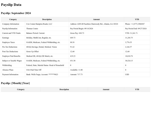Viewport: 151px width, 113px height.
Task: Click 'Pay Period End: 09/27/2024' cell
Action: [137, 29]
